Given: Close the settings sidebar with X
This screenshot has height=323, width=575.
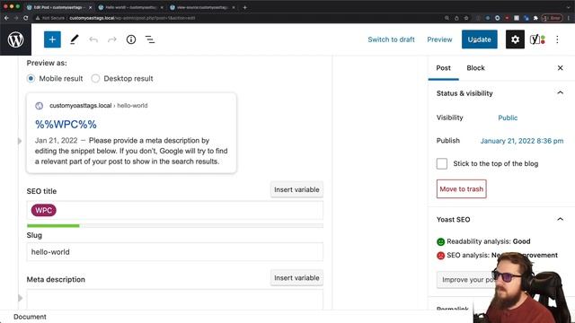Looking at the screenshot, I should (x=560, y=68).
